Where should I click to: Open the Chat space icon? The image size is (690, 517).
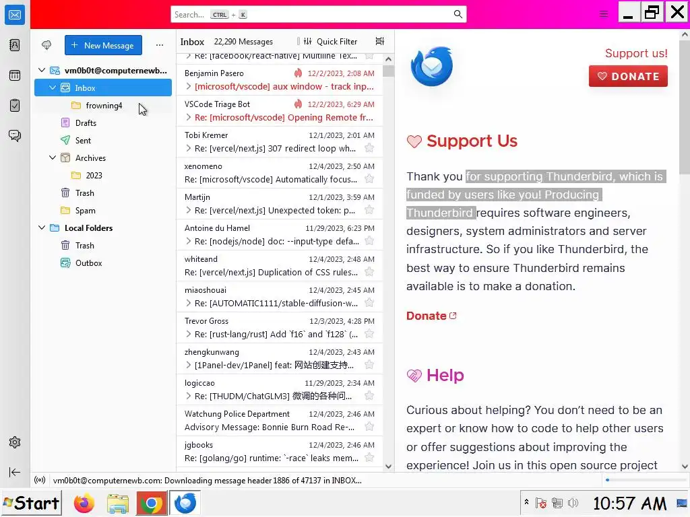coord(15,135)
